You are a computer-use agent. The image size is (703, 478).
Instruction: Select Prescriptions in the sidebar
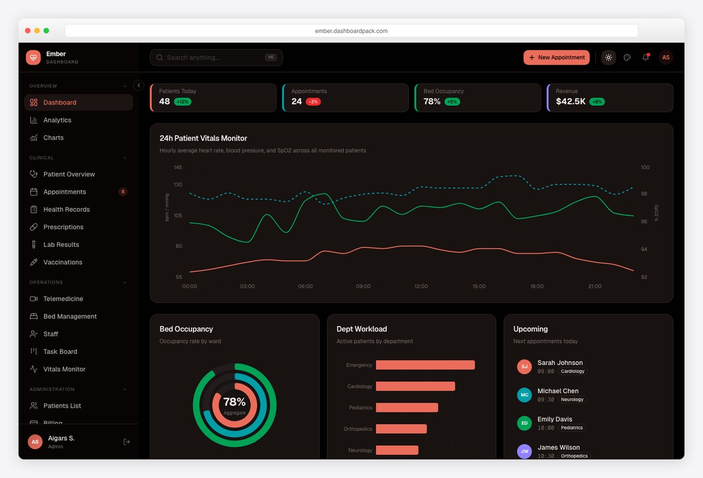(x=79, y=227)
